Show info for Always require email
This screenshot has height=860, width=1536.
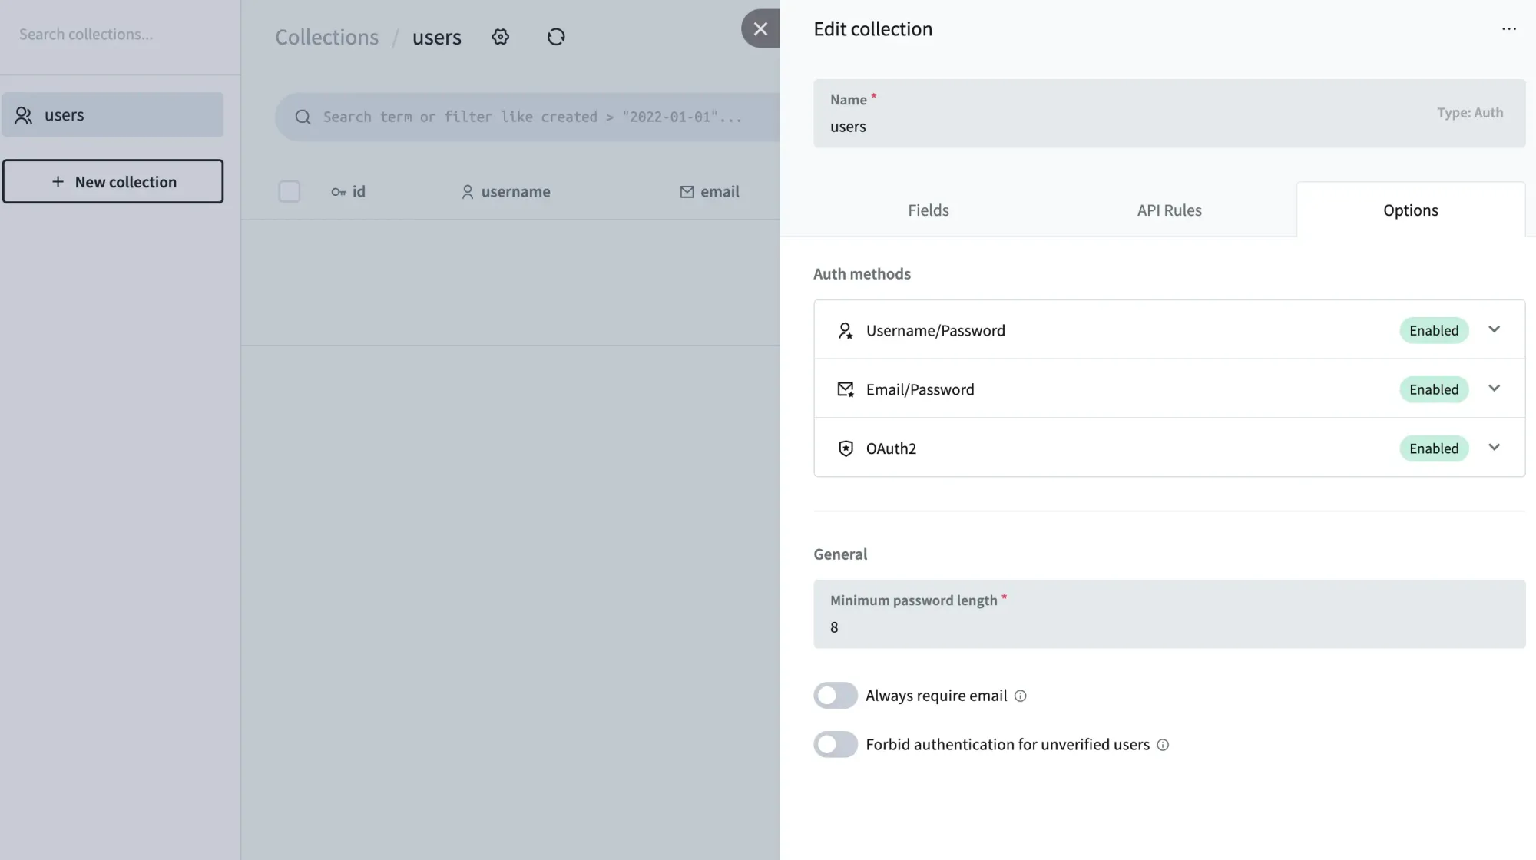(1020, 696)
